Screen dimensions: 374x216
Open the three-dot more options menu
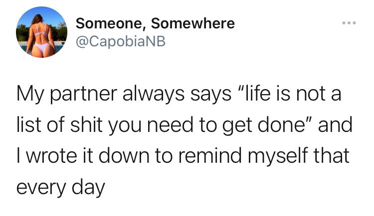point(349,23)
